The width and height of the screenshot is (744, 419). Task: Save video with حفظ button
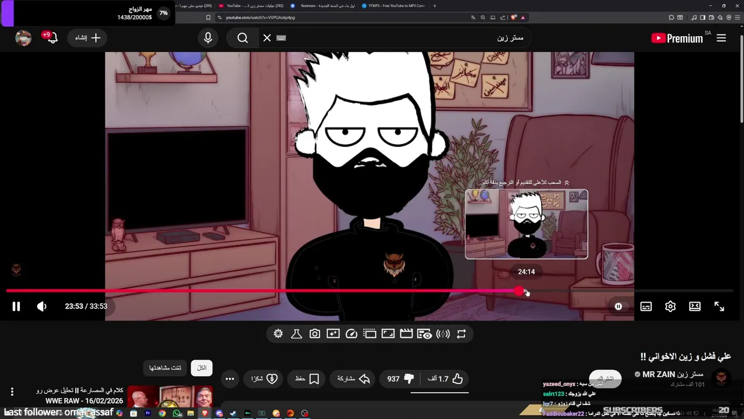306,379
